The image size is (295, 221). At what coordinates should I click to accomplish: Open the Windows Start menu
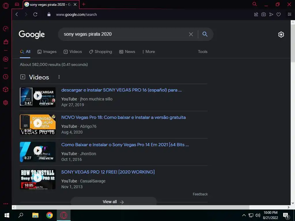(7, 215)
